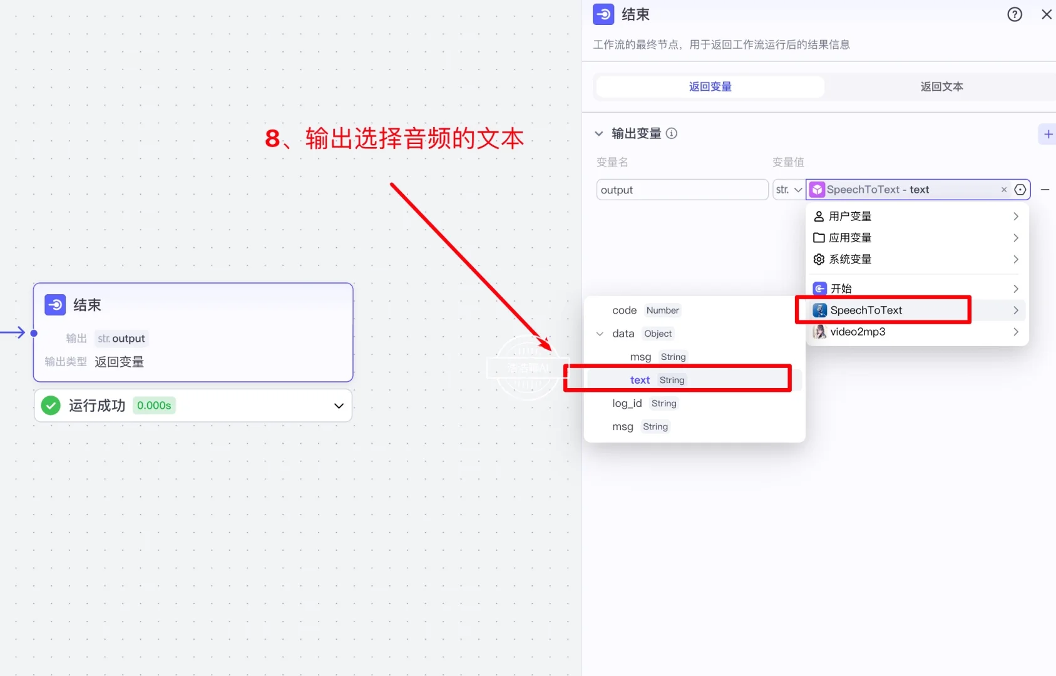Click the 开始 node icon in variable picker

coord(819,289)
